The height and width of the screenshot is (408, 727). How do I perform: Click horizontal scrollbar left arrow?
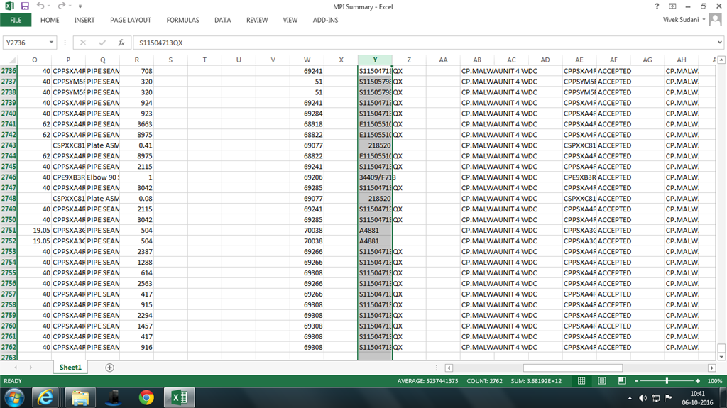[x=449, y=368]
